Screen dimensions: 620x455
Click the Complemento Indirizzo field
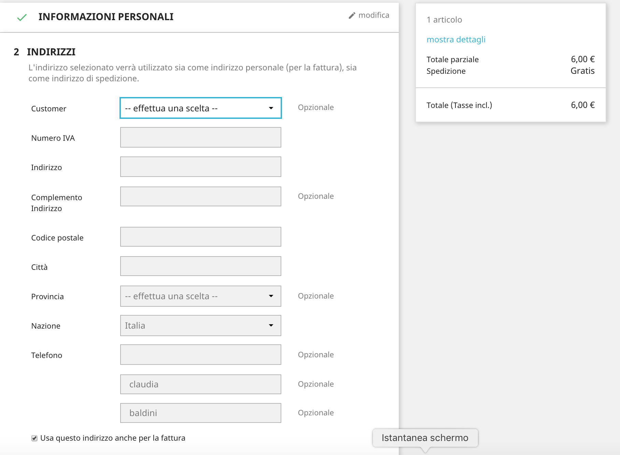click(x=200, y=196)
